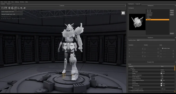Toggle the Visible property checkbox

click(161, 73)
